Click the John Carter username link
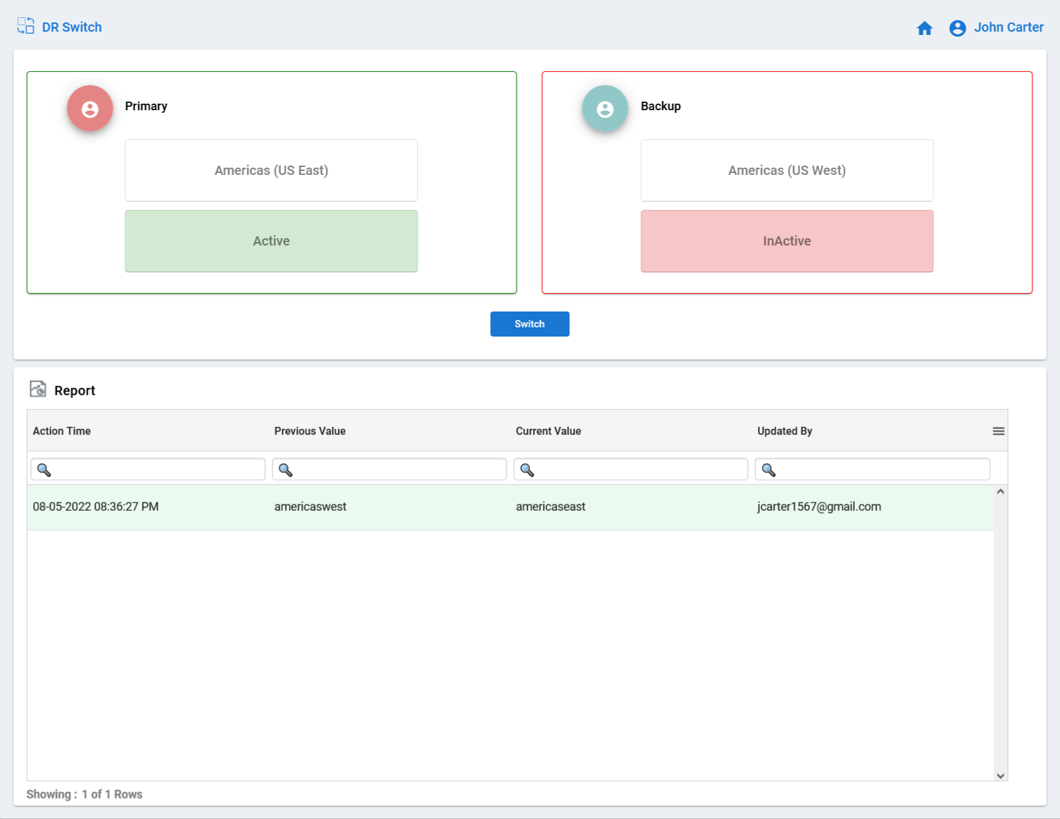This screenshot has width=1060, height=819. [x=1009, y=27]
